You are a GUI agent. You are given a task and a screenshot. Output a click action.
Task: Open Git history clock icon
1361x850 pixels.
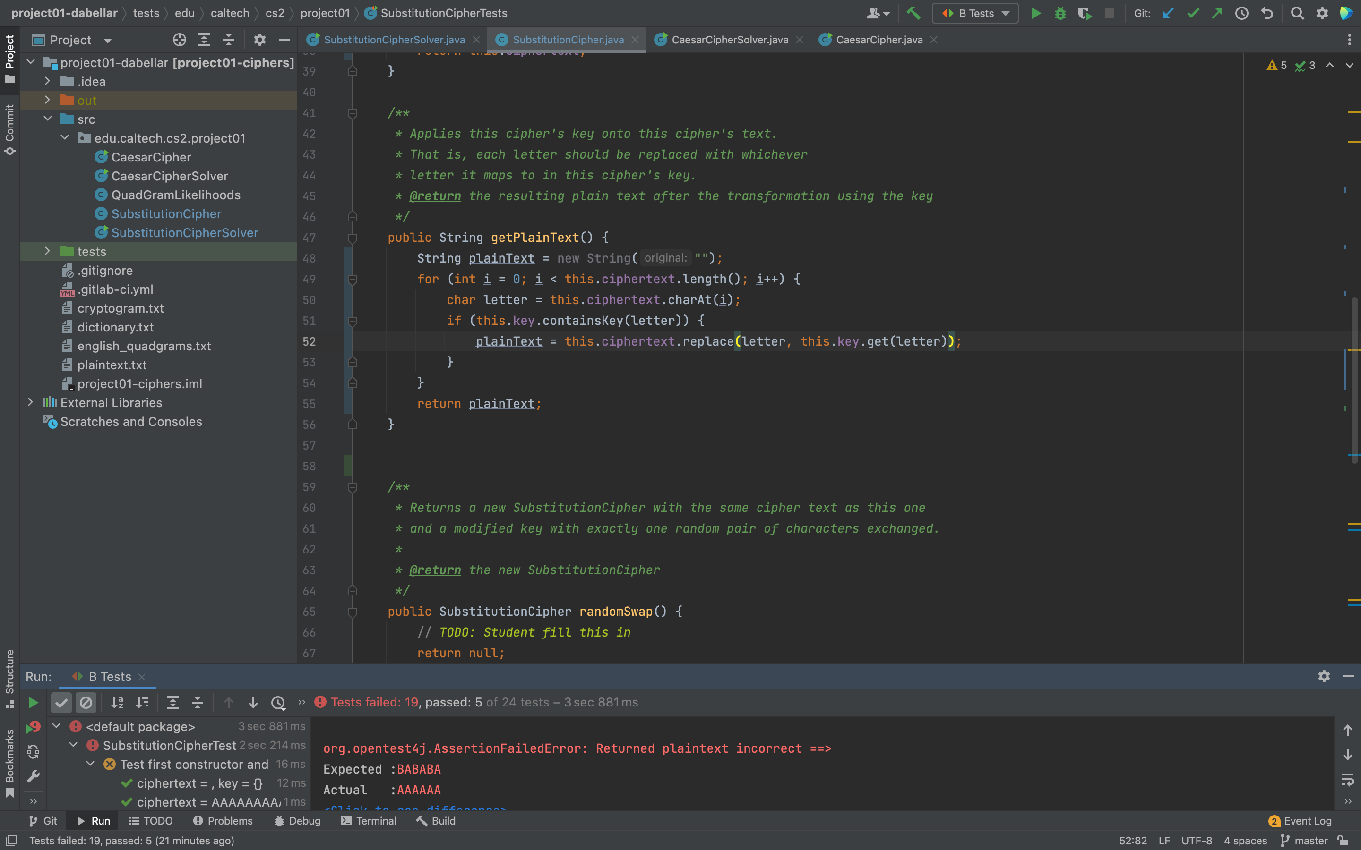pos(1242,13)
